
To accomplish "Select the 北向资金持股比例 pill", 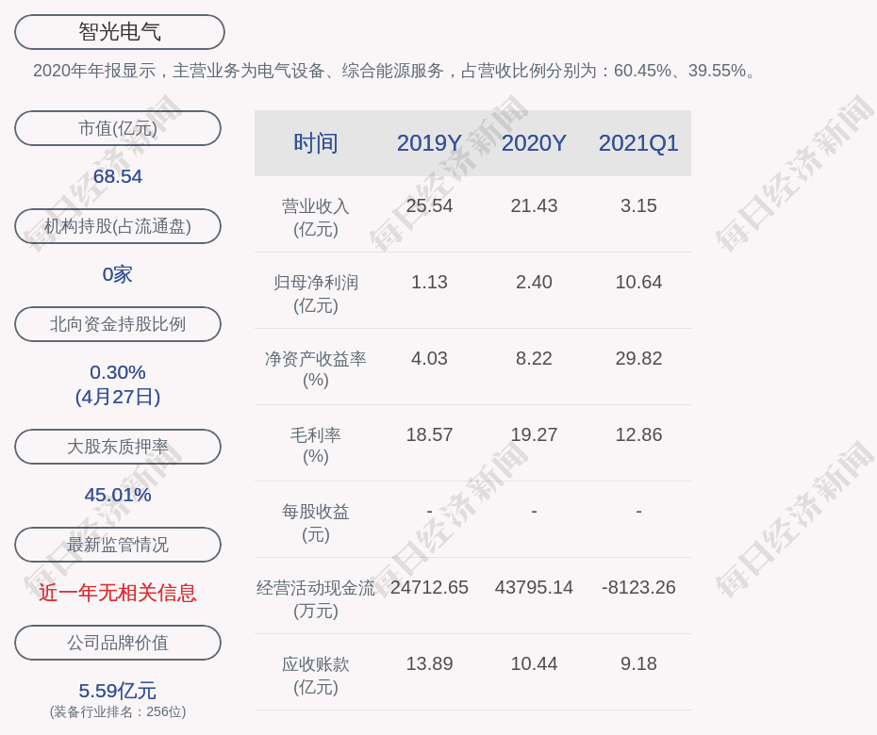I will 118,323.
